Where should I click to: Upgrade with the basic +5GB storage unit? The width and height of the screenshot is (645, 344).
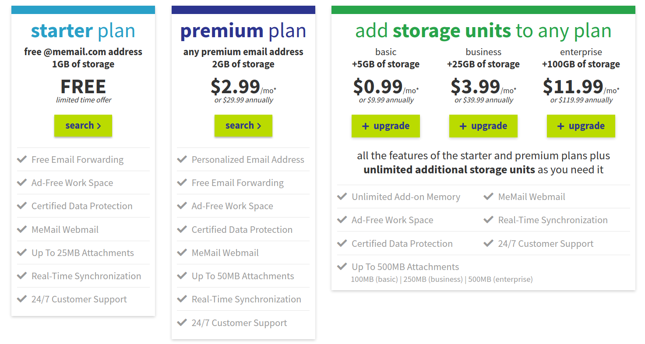[386, 126]
